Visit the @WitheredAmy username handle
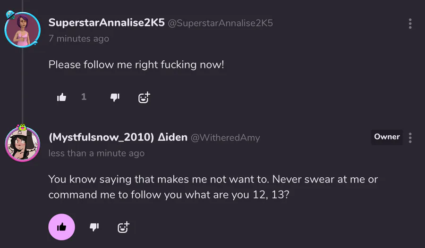This screenshot has width=425, height=248. click(x=225, y=138)
